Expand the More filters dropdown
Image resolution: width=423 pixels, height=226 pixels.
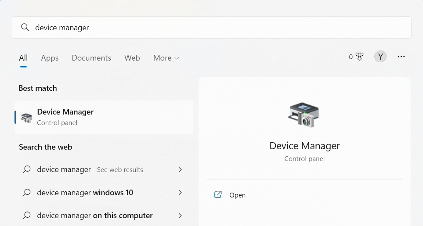click(166, 58)
